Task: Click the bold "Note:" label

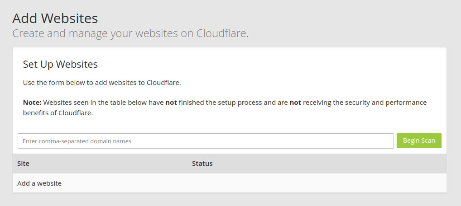Action: [32, 103]
